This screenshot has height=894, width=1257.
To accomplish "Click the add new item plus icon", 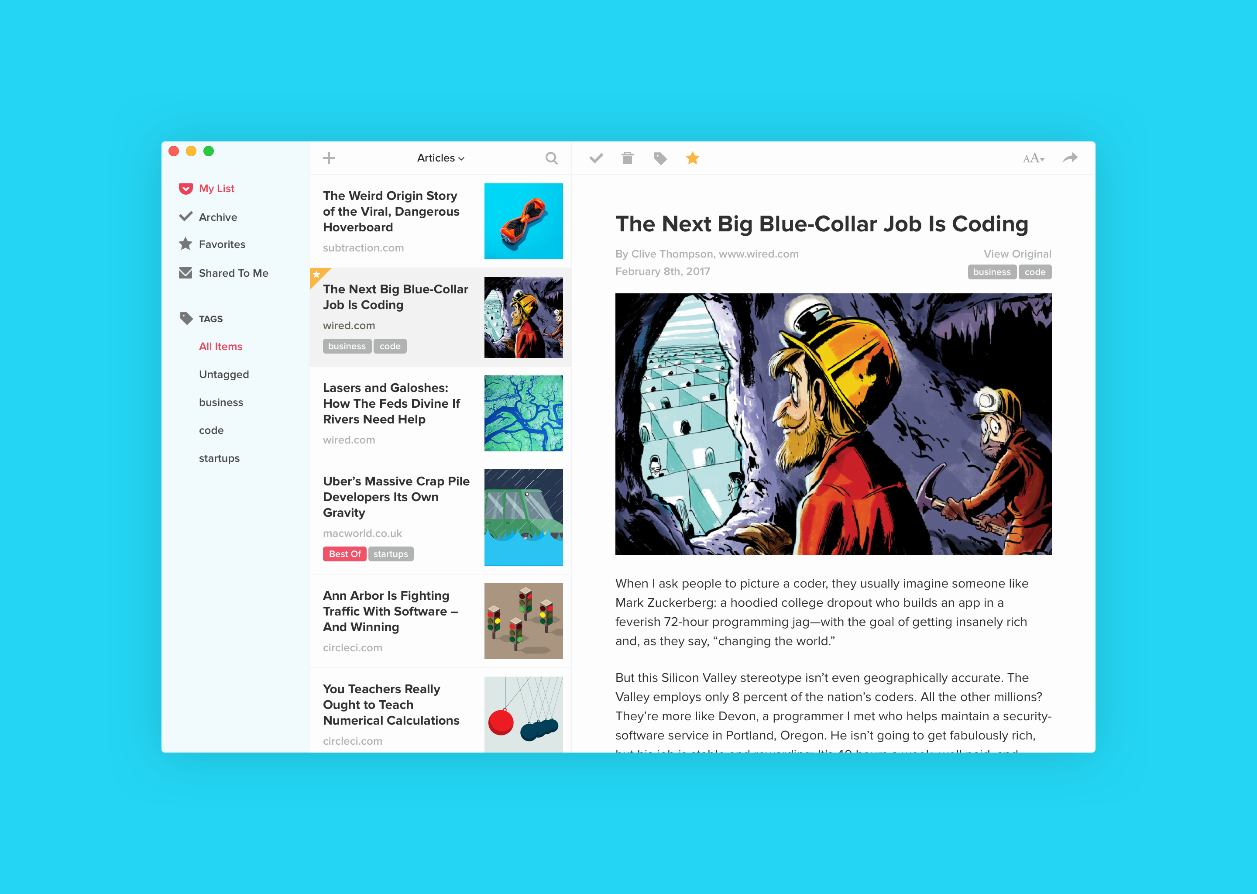I will pos(329,158).
